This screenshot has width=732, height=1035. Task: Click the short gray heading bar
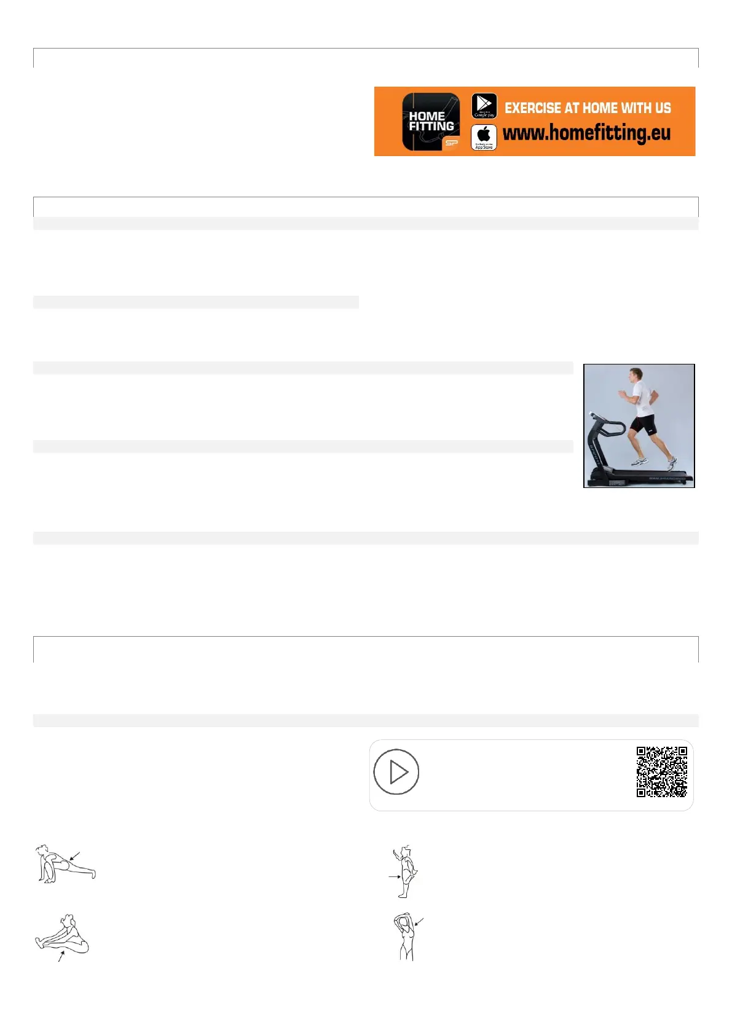tap(195, 302)
